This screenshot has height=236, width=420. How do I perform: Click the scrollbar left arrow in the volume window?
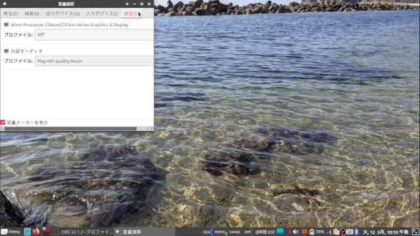tap(3, 128)
